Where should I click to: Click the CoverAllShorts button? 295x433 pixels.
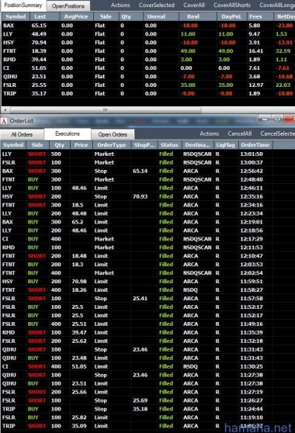coord(232,5)
